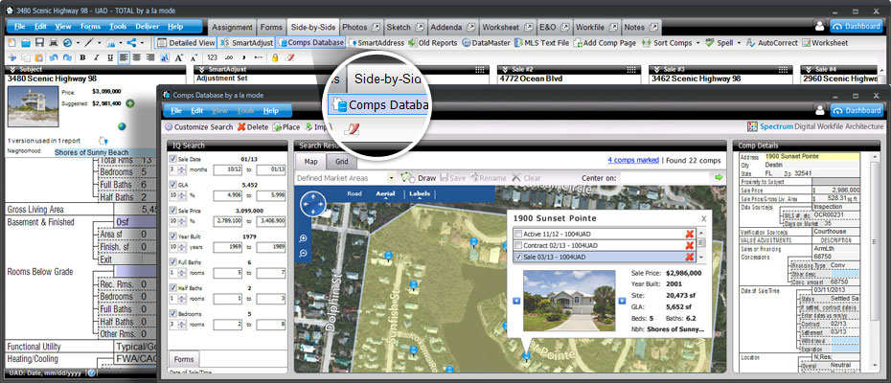Launch DataMaster from the toolbar
This screenshot has width=891, height=383.
486,43
